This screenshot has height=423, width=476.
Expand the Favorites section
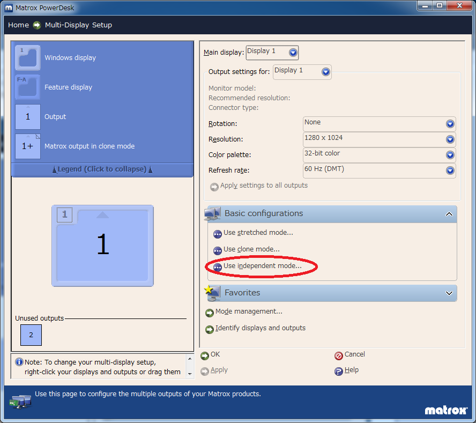449,293
